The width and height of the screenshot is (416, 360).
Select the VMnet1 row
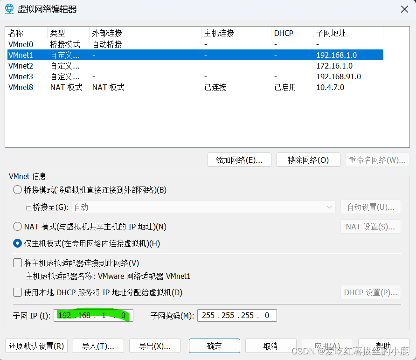[x=195, y=55]
